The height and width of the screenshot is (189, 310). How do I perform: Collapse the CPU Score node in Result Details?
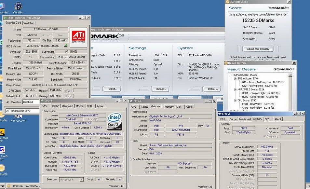pos(235,100)
